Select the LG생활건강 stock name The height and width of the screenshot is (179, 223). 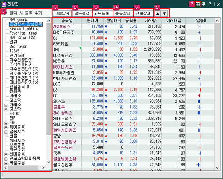click(x=63, y=55)
